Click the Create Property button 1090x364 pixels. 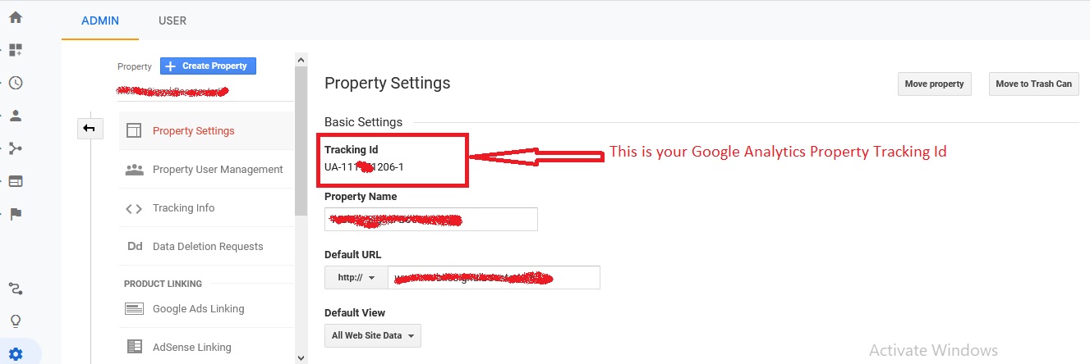pyautogui.click(x=209, y=66)
